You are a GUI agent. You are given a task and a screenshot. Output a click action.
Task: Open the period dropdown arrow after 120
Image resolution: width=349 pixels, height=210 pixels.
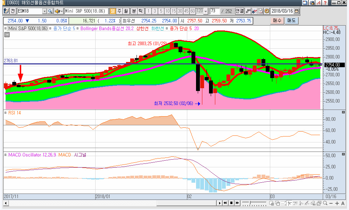206,11
